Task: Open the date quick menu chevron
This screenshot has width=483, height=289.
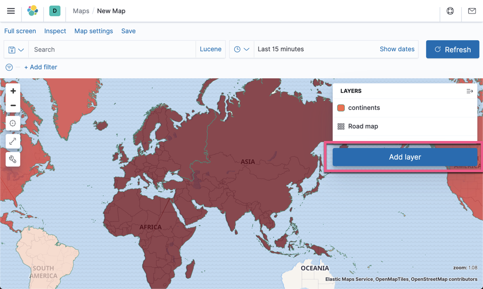Action: tap(246, 49)
